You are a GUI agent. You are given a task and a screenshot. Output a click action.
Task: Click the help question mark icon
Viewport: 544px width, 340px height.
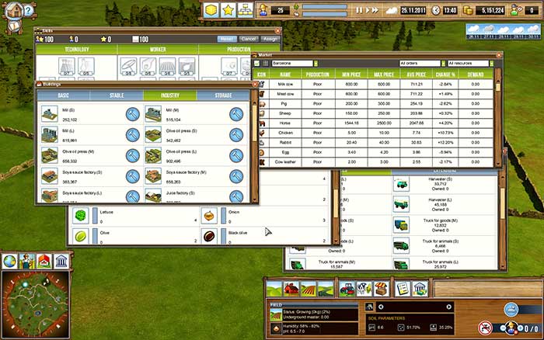[x=28, y=11]
